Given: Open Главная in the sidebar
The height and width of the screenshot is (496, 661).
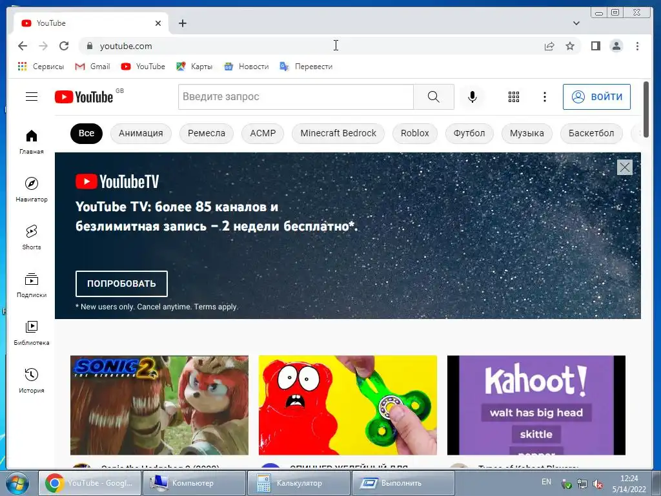Looking at the screenshot, I should (x=32, y=142).
